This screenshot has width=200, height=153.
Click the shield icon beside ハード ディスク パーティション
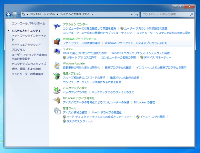64,117
